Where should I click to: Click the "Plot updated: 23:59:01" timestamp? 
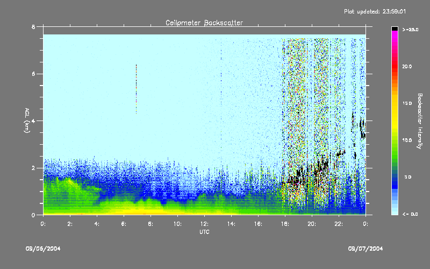(375, 11)
